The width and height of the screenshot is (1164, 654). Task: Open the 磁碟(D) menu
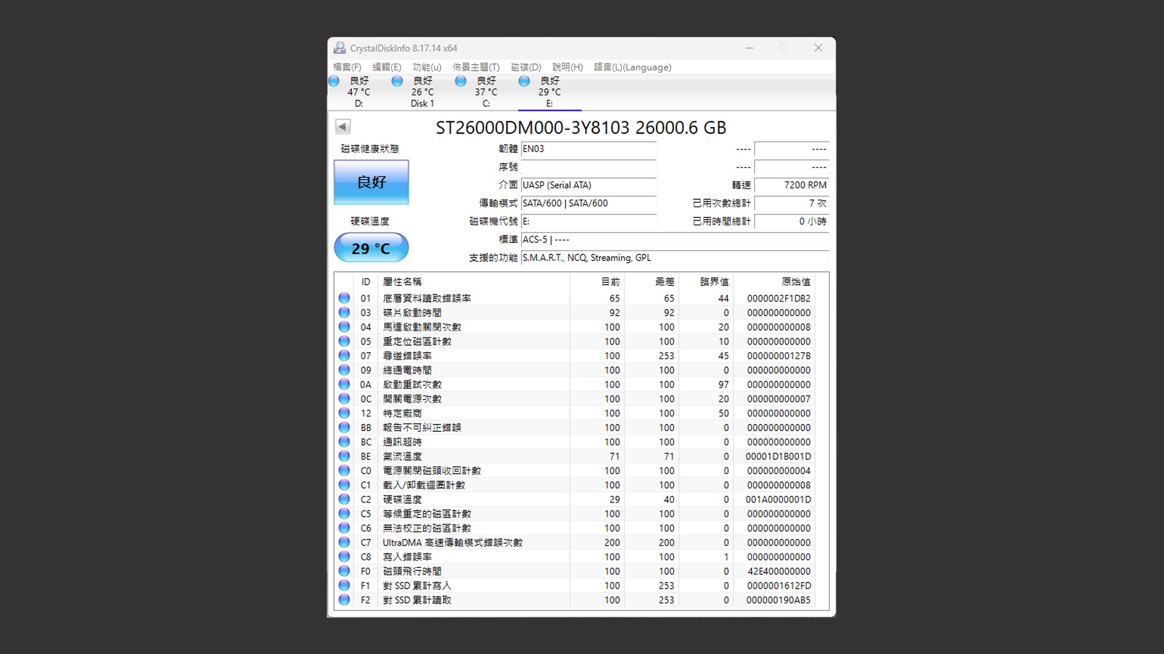526,67
